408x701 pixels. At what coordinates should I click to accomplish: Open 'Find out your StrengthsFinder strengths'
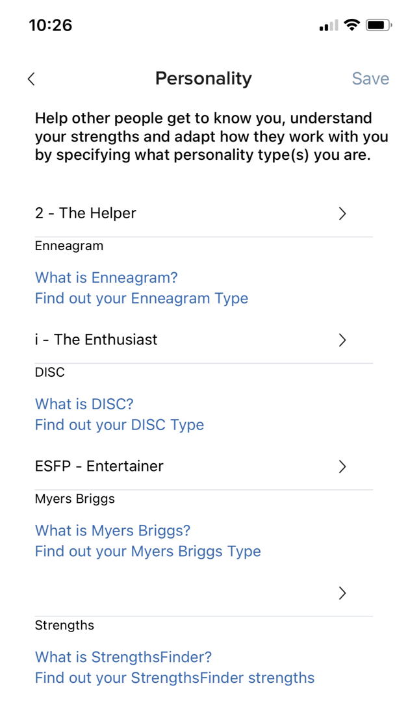click(175, 678)
